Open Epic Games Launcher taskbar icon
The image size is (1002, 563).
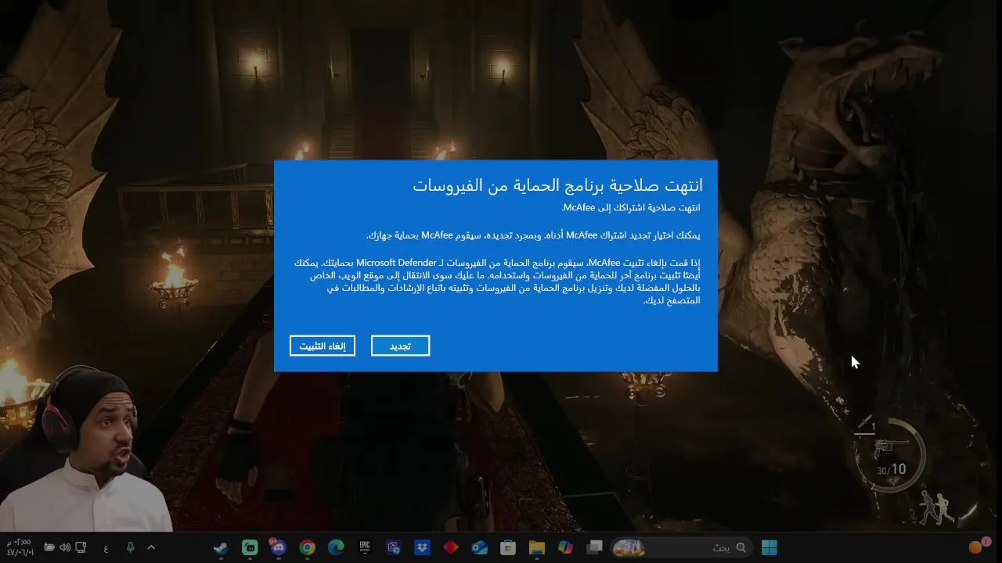click(365, 547)
